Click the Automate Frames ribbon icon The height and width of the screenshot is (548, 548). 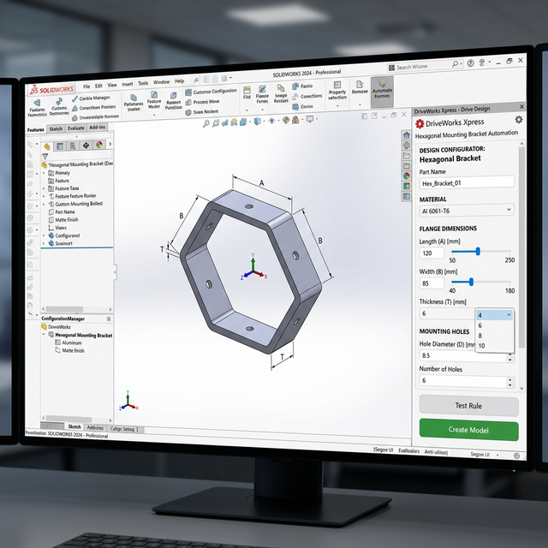point(382,90)
